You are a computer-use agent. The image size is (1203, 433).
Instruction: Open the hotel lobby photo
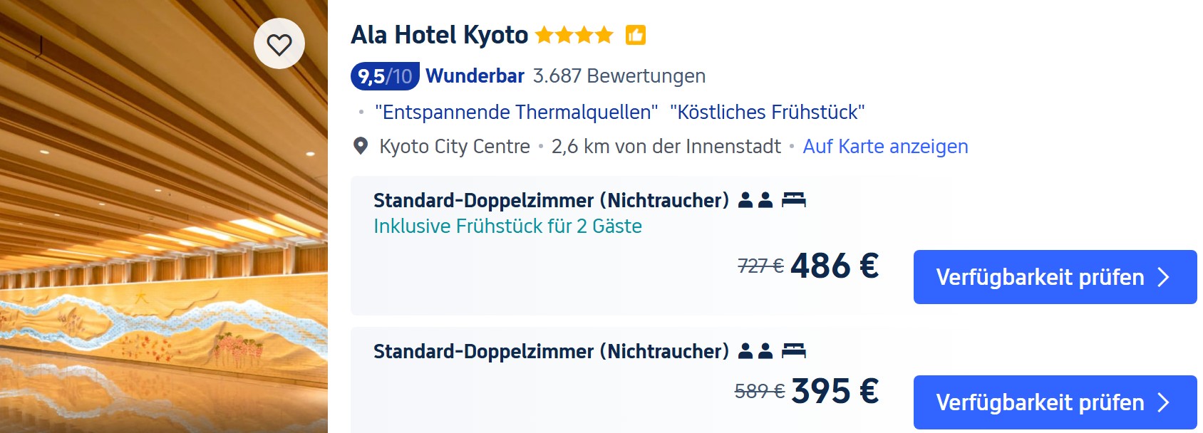coord(164,249)
